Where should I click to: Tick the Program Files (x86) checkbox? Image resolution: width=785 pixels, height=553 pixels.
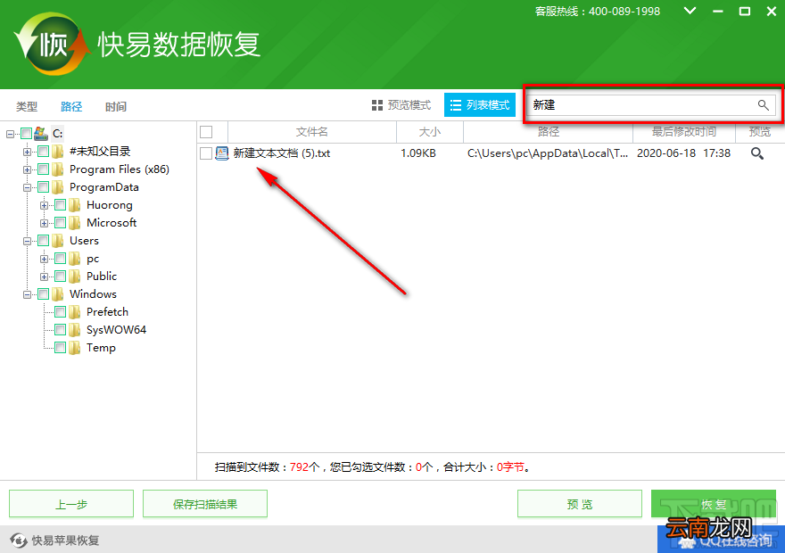(x=44, y=169)
